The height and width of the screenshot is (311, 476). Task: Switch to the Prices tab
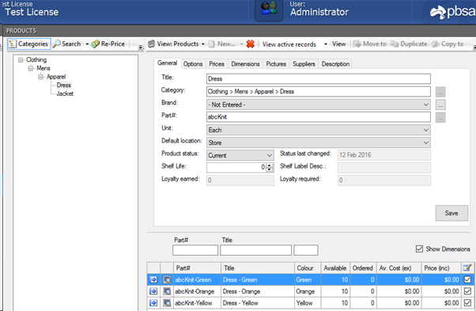pos(217,64)
